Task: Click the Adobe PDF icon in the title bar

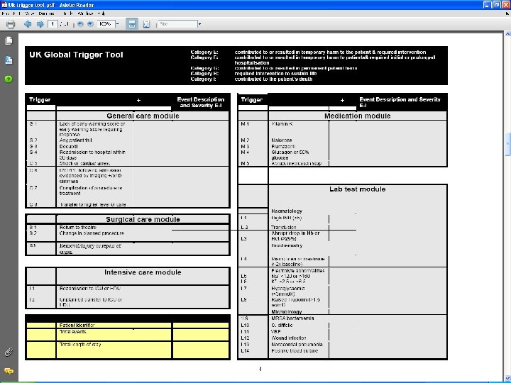Action: pyautogui.click(x=4, y=5)
